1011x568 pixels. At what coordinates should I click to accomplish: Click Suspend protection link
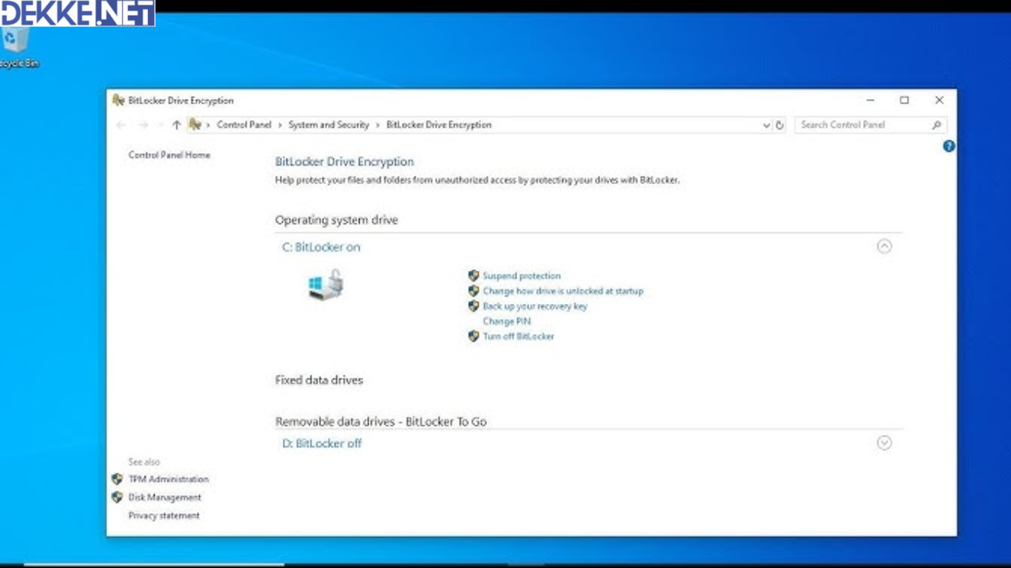[x=522, y=276]
